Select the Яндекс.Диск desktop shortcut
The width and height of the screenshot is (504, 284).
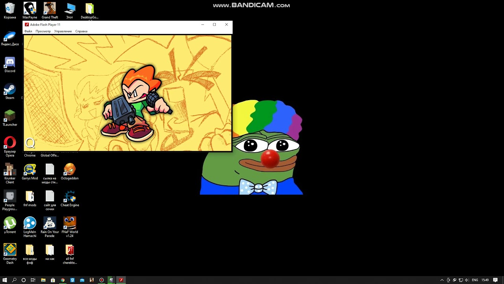[10, 38]
